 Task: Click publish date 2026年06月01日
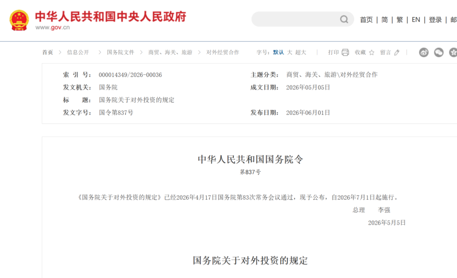pos(308,113)
